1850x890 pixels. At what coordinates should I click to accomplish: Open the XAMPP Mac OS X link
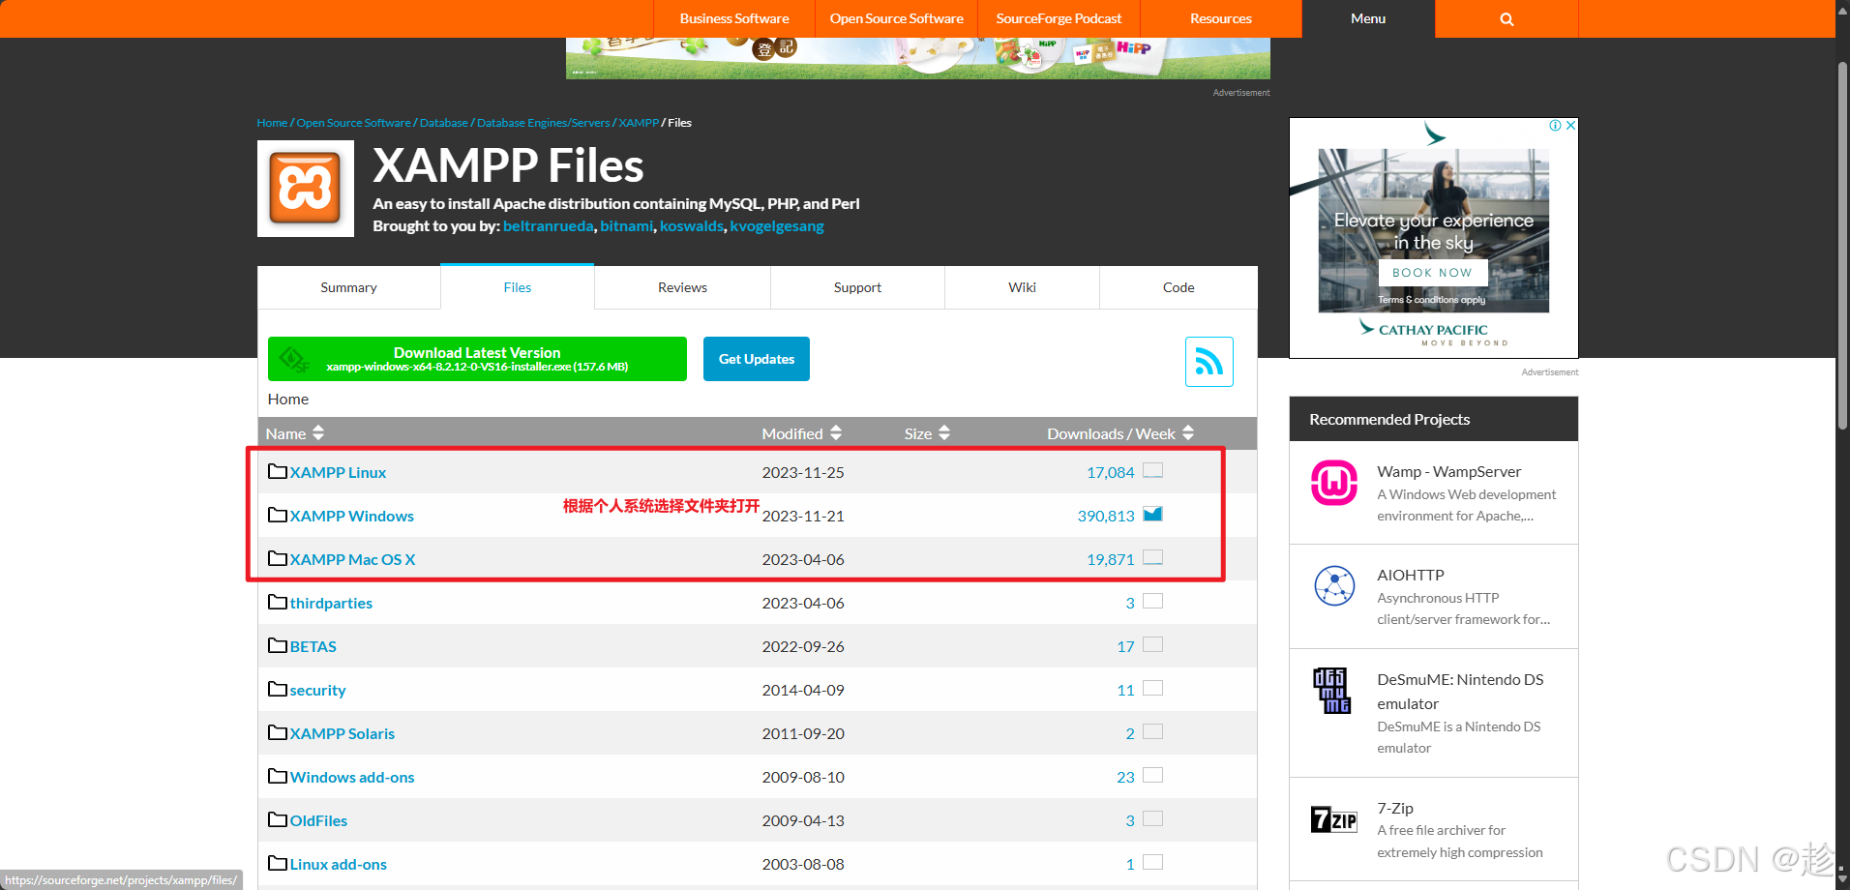pos(353,559)
